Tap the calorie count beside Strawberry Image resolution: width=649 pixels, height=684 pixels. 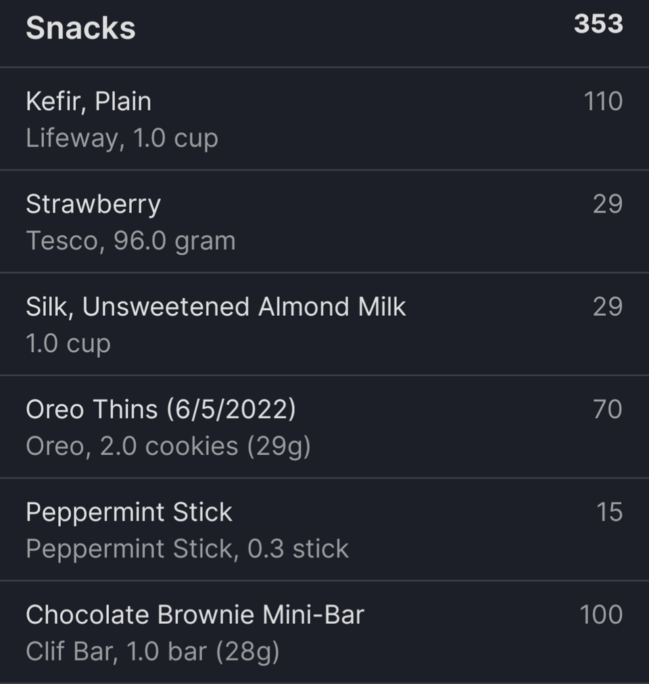(608, 204)
